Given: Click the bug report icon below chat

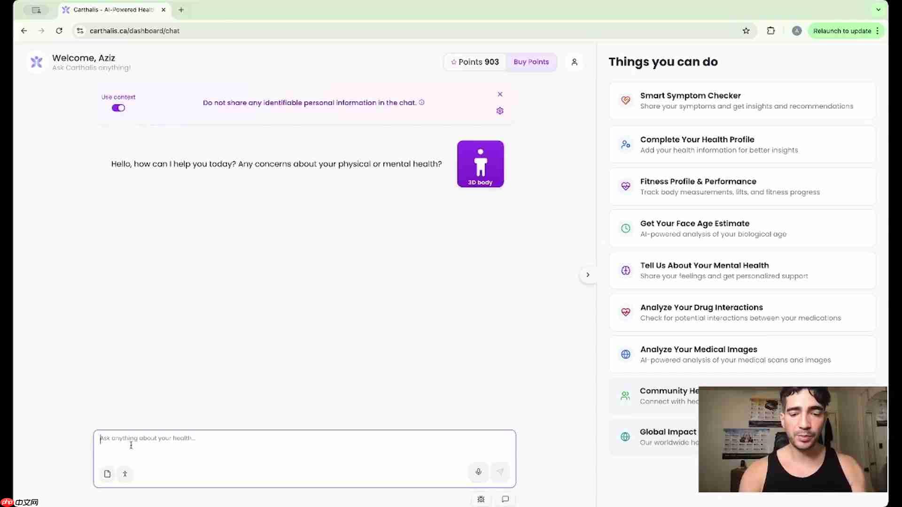Looking at the screenshot, I should coord(481,499).
